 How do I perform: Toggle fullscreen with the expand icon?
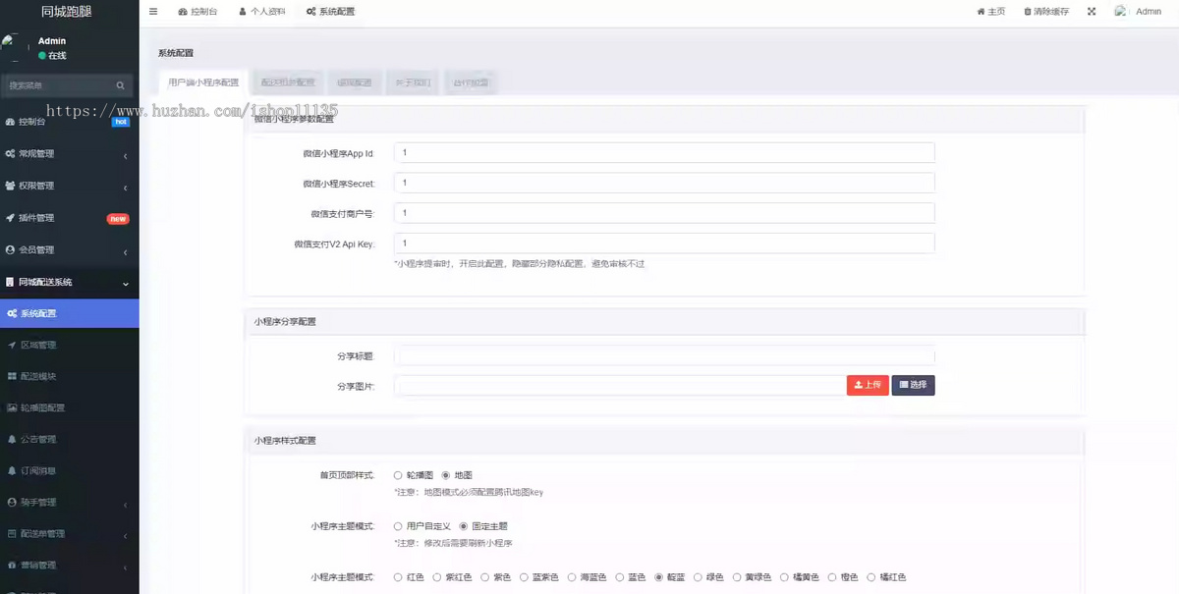click(x=1092, y=12)
